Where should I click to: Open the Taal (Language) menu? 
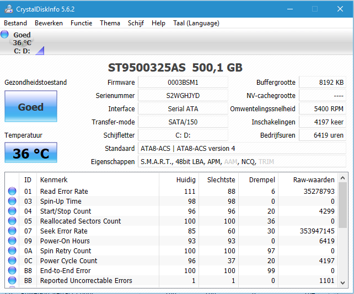196,23
